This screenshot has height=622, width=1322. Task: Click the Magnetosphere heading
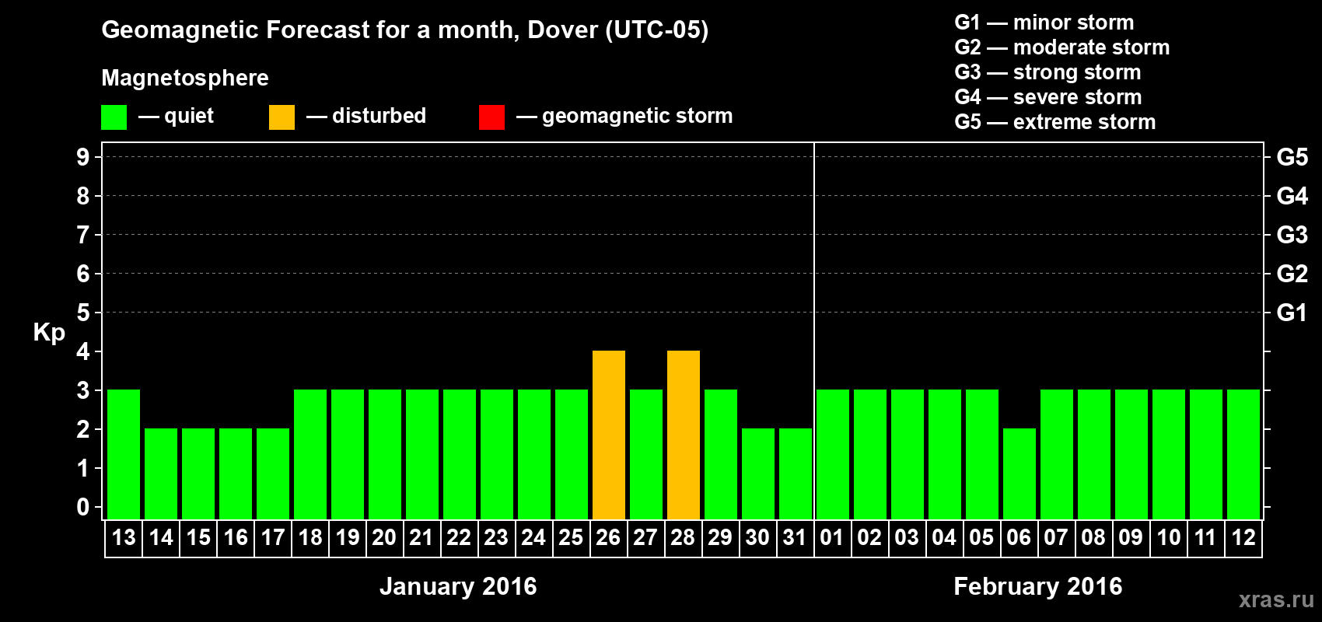(185, 78)
